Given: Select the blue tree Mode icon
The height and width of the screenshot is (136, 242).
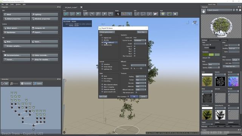Looking at the screenshot, I should [129, 14].
